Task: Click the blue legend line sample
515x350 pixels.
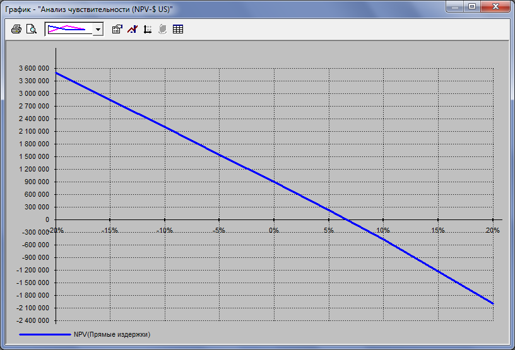Action: (x=45, y=335)
